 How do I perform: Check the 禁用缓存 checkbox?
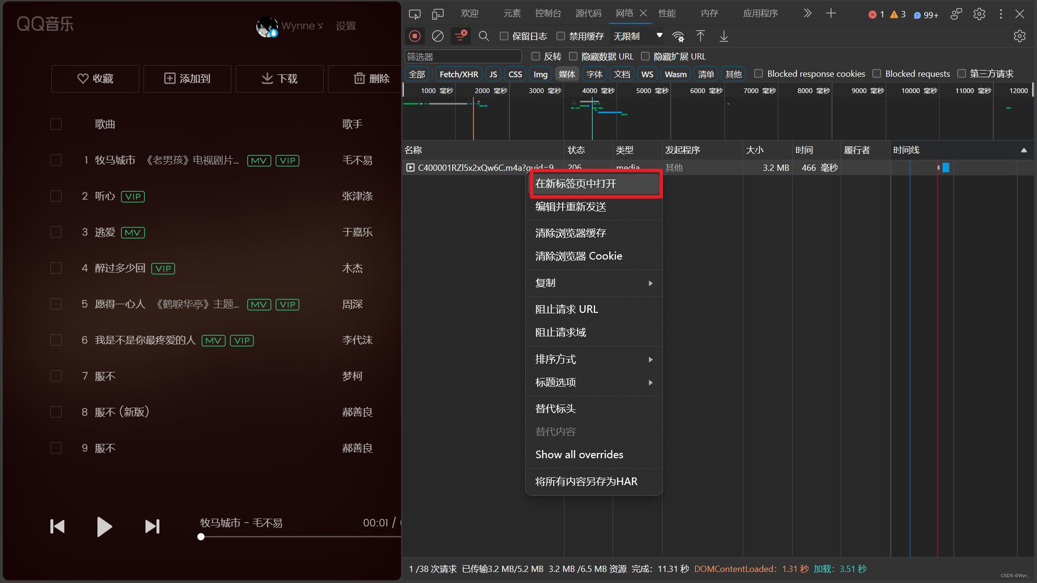point(560,36)
